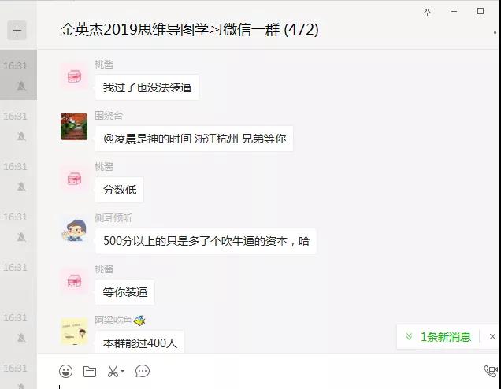
Task: Click the send file folder icon
Action: (90, 372)
